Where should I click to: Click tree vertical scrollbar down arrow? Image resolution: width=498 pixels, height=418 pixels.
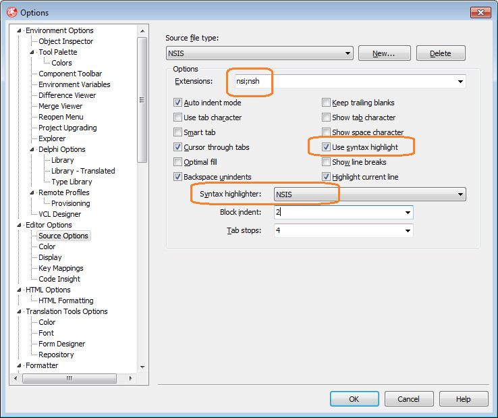pos(142,367)
